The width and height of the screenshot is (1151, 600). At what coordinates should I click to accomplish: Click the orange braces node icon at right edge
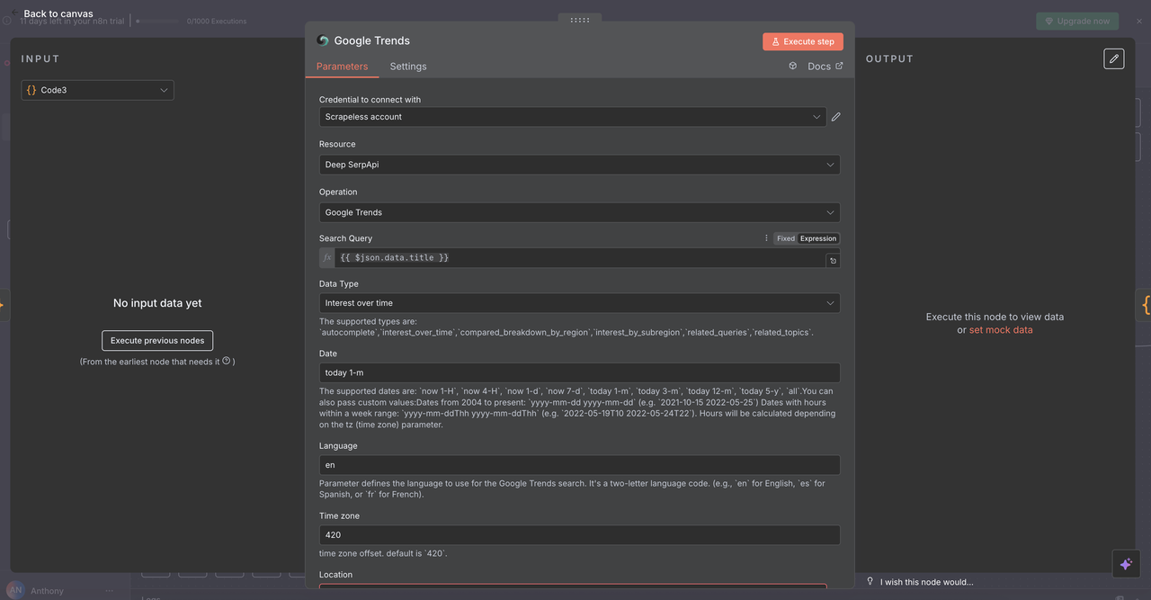coord(1146,306)
